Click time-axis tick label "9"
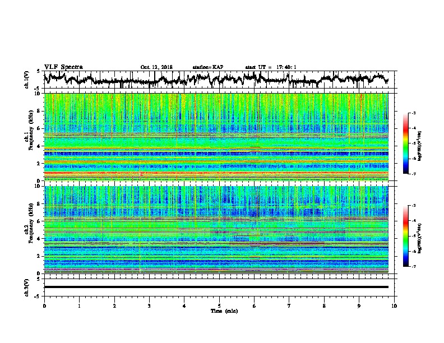Screen dimensions: 444x343 pyautogui.click(x=359, y=306)
